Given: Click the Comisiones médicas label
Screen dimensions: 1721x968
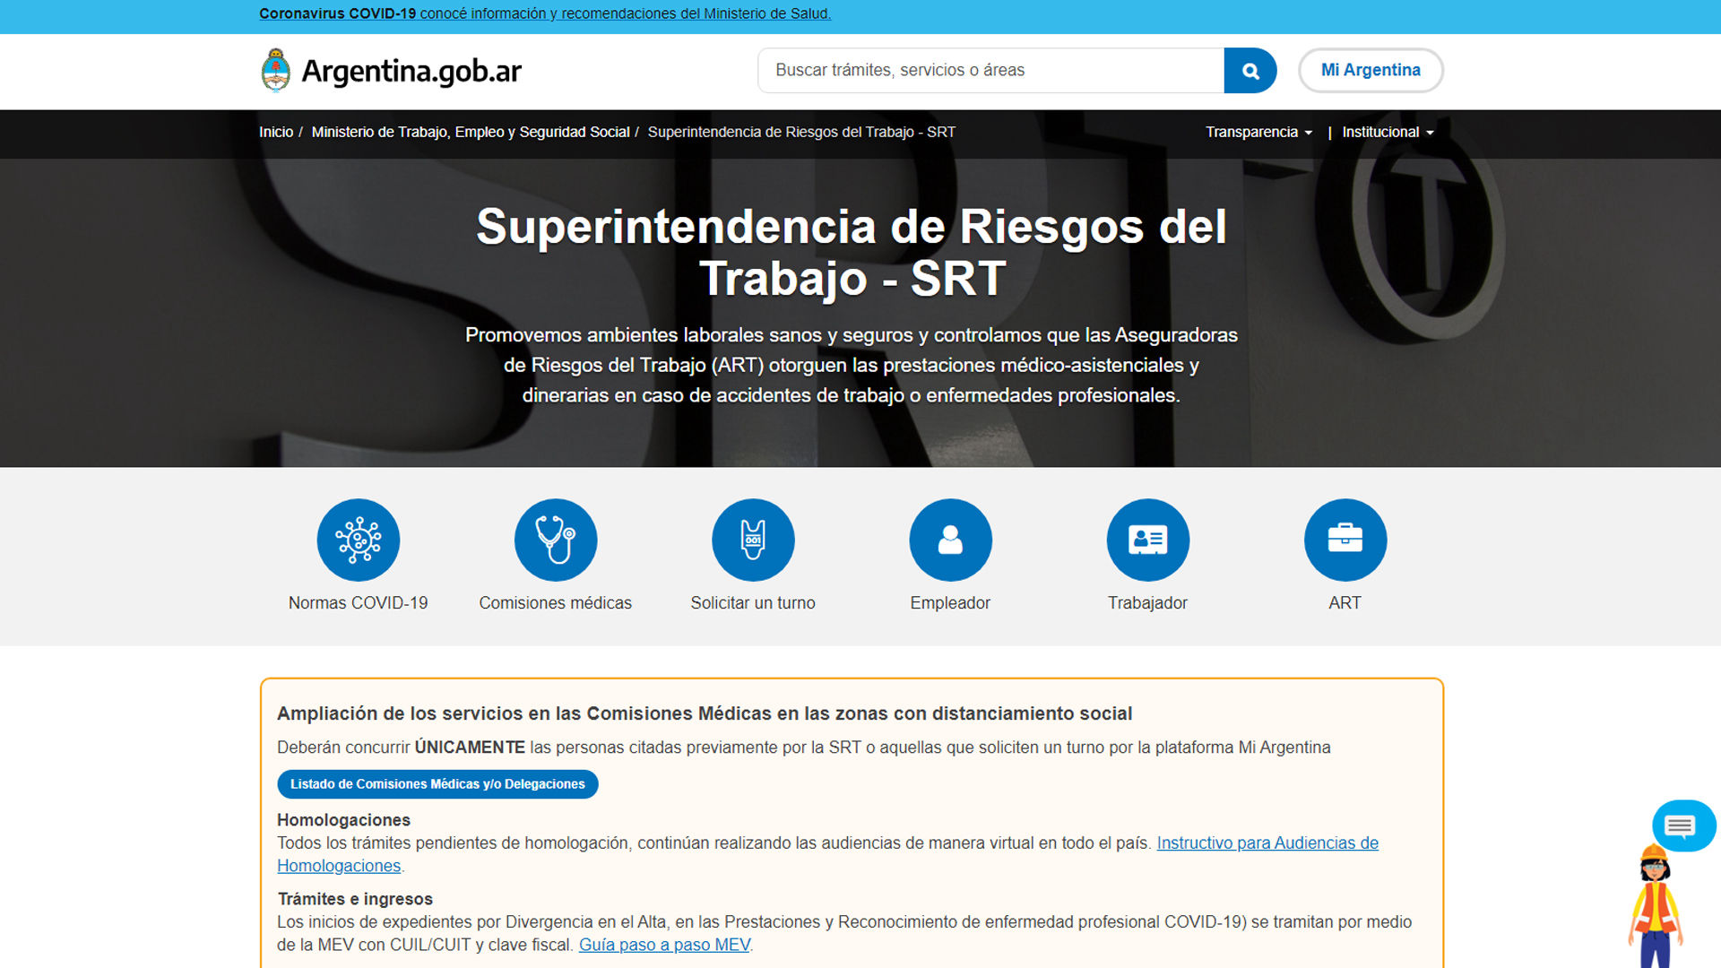Looking at the screenshot, I should pyautogui.click(x=555, y=603).
